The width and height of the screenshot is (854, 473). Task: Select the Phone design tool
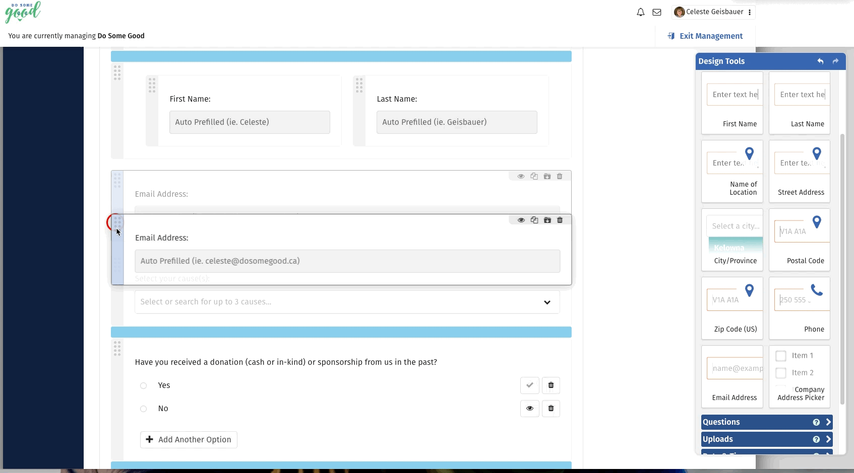pos(800,308)
